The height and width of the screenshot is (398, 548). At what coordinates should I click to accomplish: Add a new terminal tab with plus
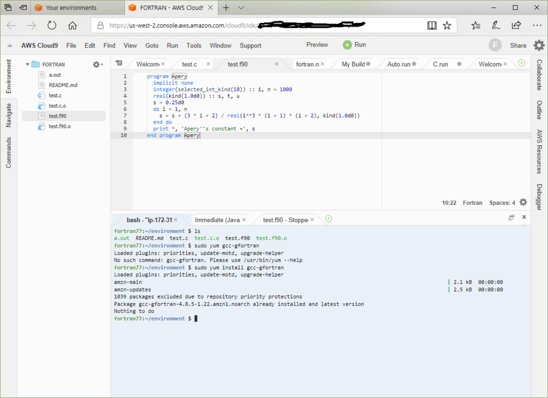click(x=328, y=219)
